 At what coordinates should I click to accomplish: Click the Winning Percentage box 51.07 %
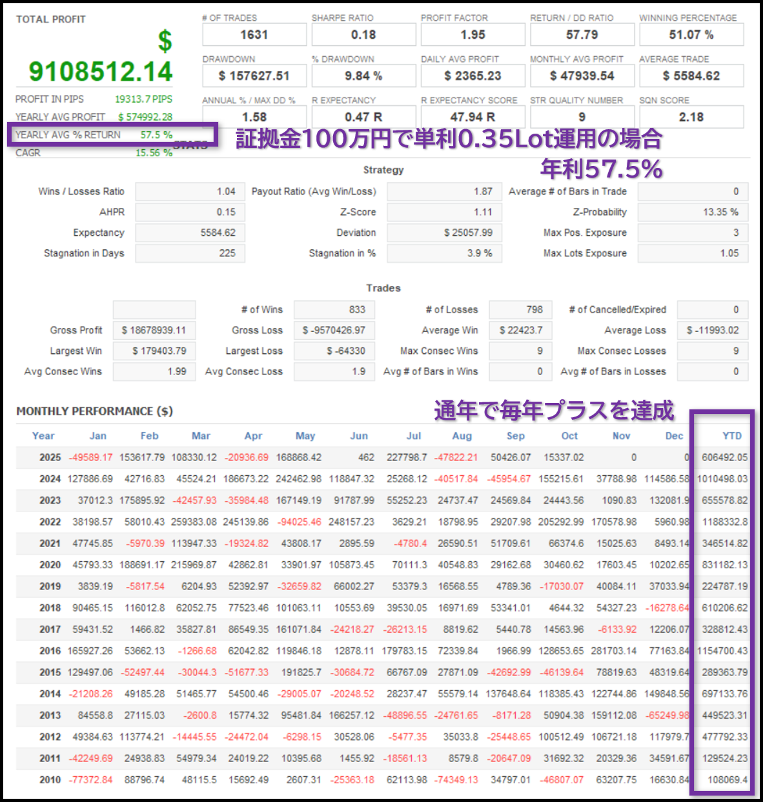(691, 35)
